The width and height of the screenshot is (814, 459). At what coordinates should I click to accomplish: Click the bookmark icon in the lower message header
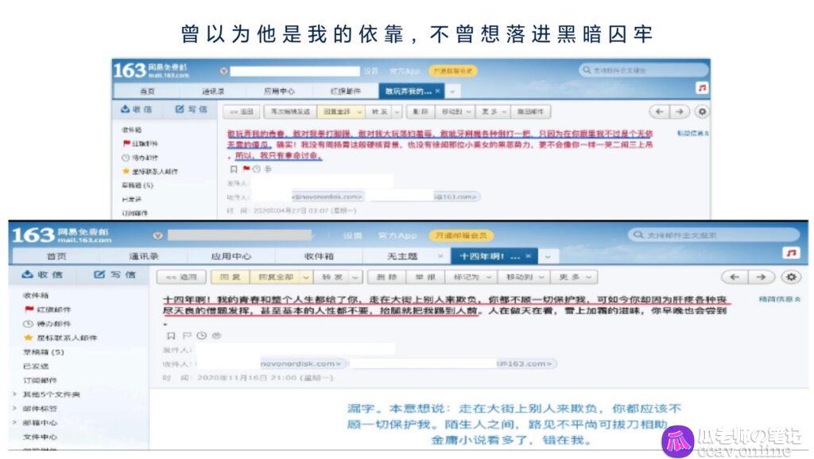click(171, 336)
